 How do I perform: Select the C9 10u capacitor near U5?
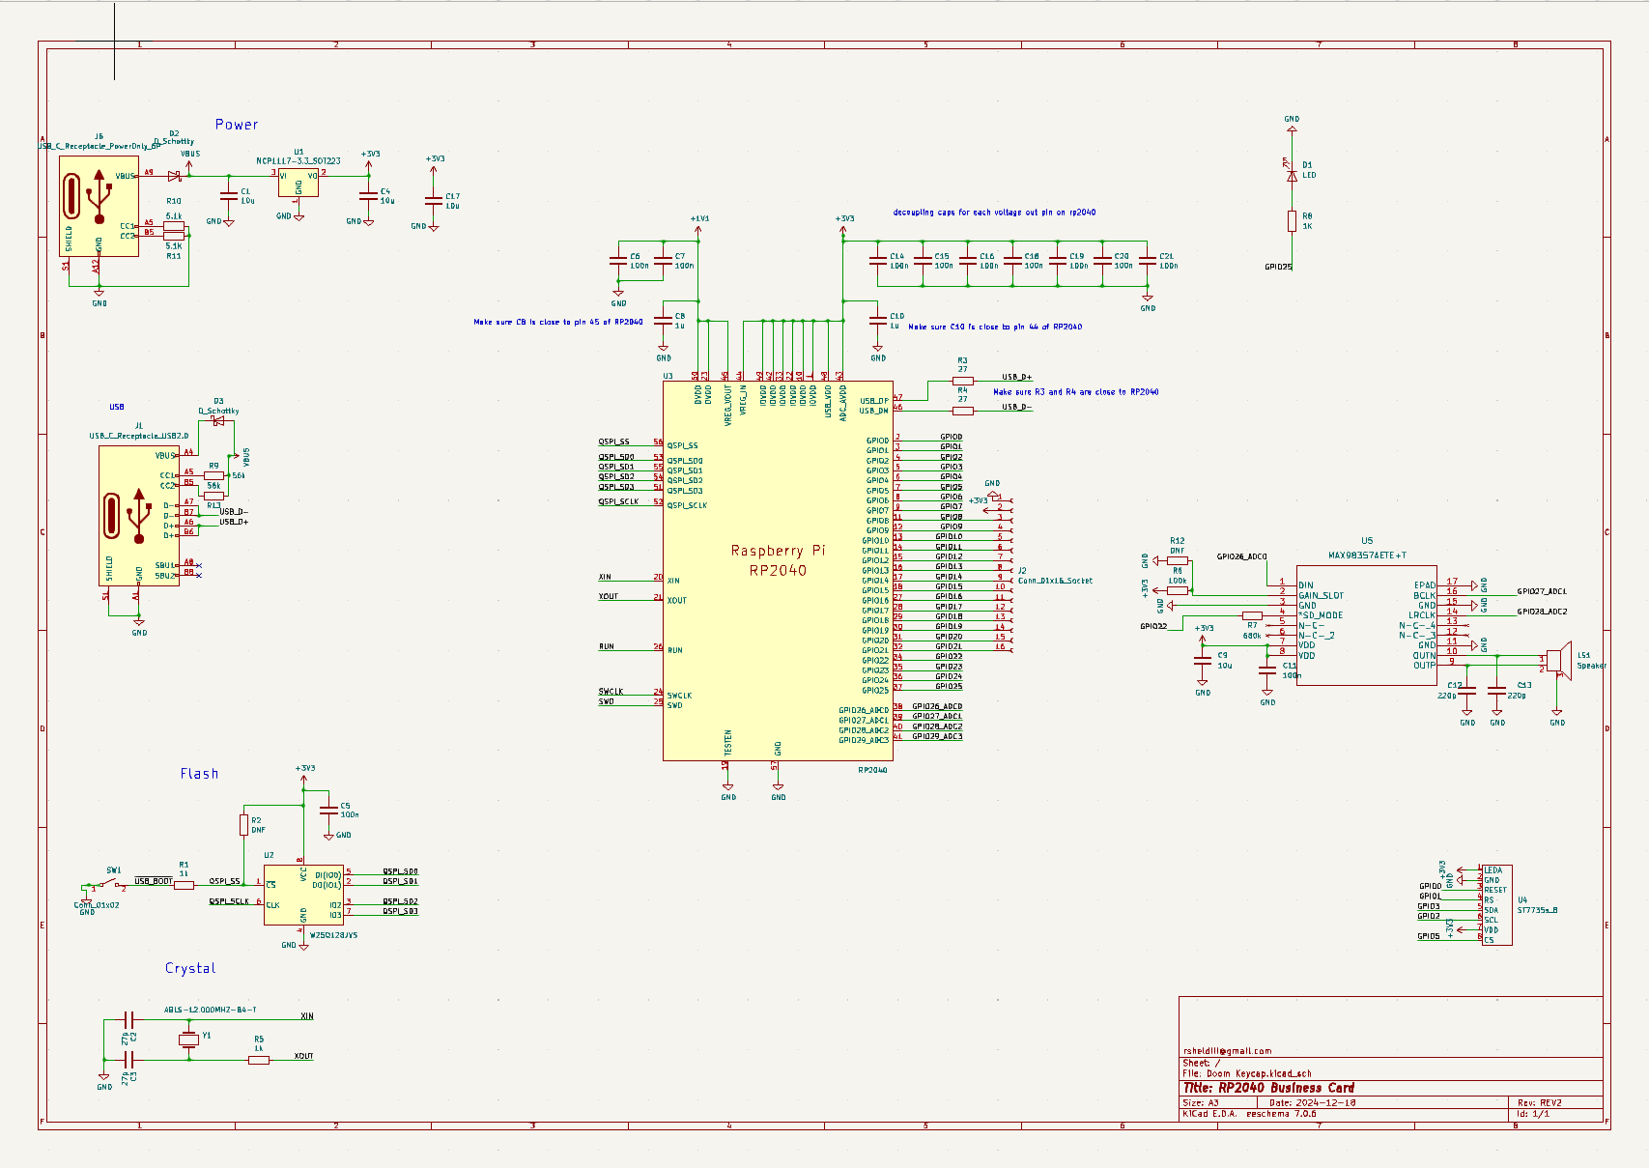click(1203, 660)
